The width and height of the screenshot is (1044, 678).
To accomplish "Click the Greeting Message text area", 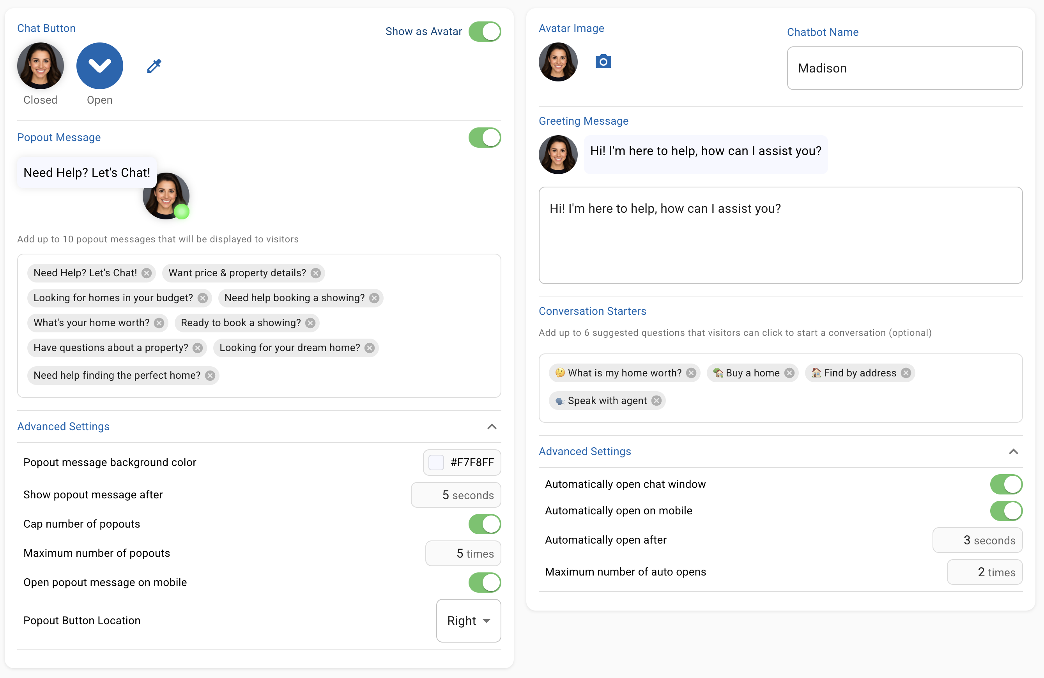I will click(780, 235).
